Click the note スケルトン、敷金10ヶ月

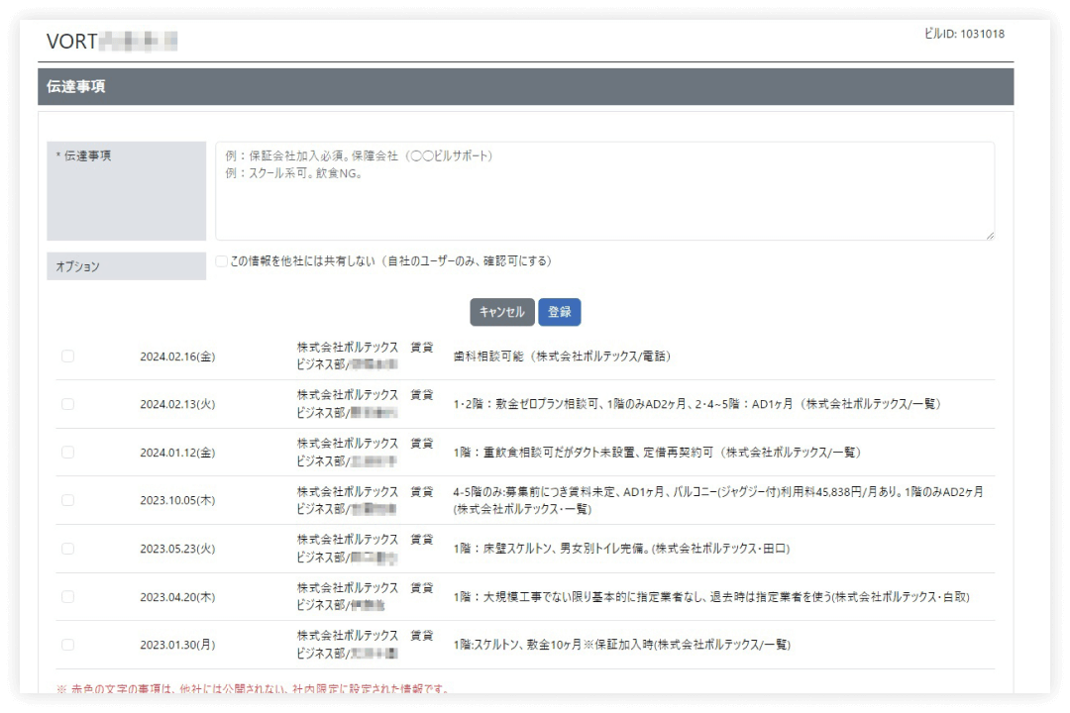[621, 645]
